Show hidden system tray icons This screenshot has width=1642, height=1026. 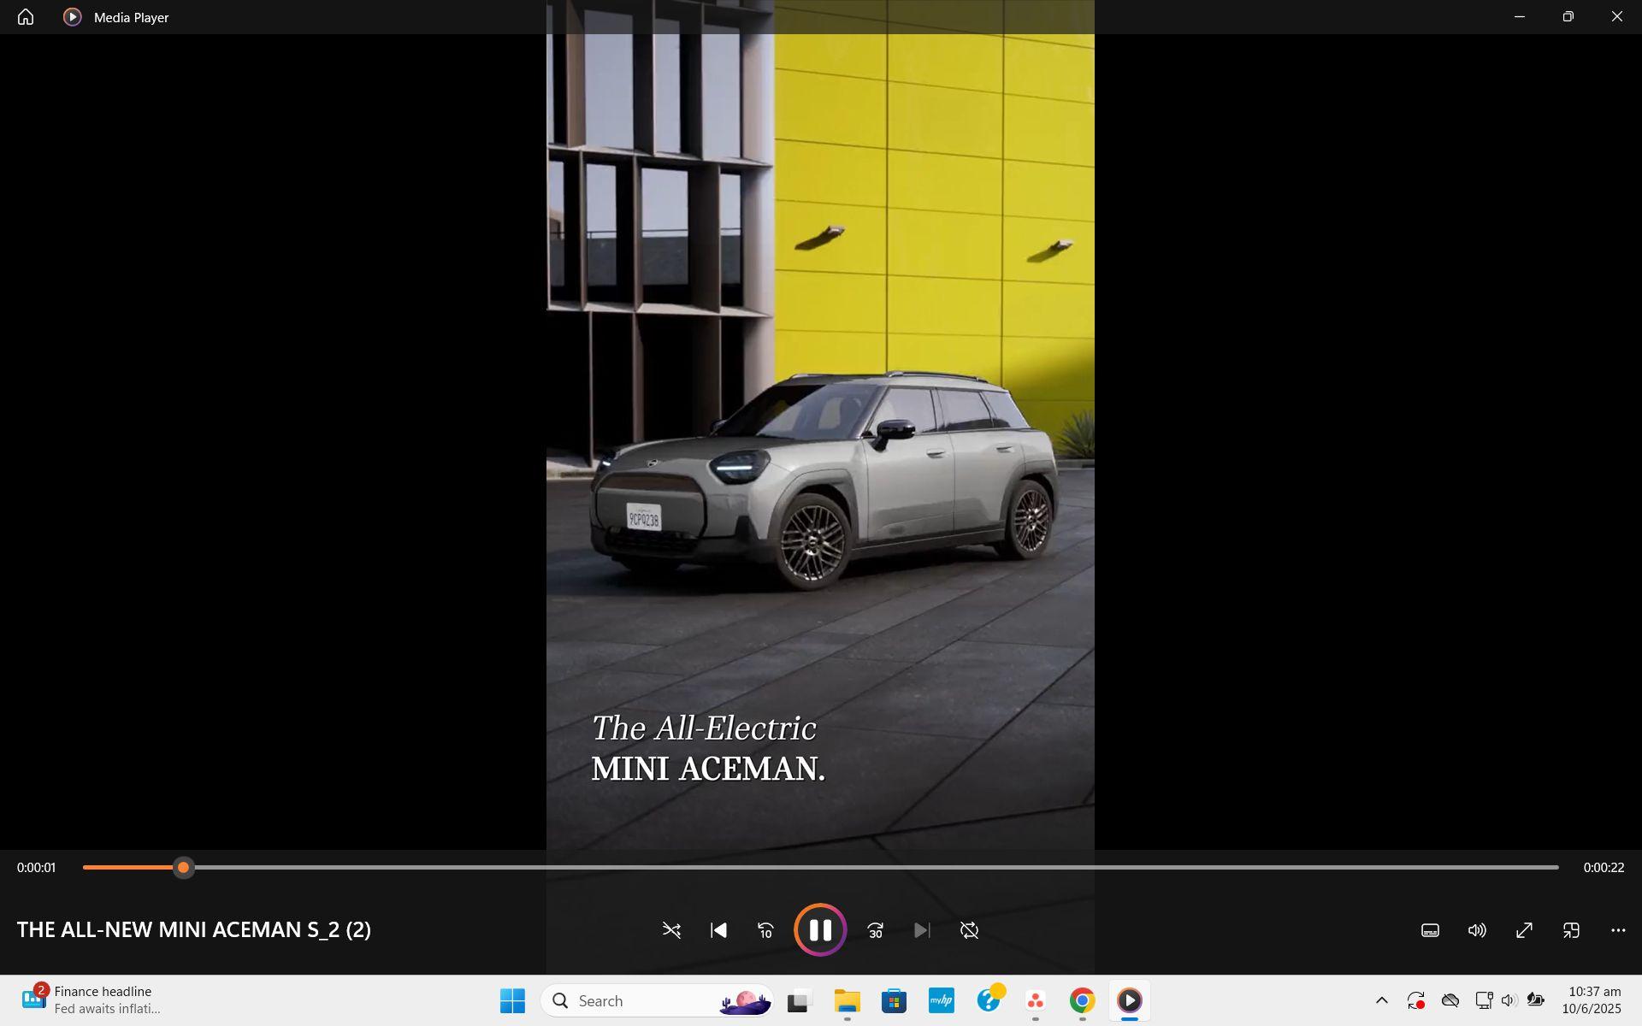tap(1381, 999)
